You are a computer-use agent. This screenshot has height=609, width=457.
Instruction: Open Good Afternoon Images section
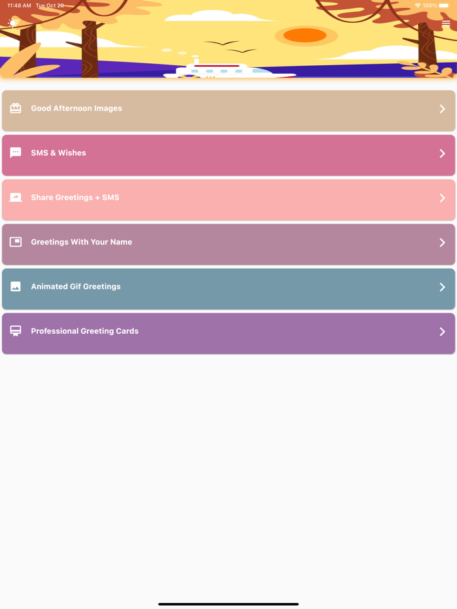(x=228, y=109)
